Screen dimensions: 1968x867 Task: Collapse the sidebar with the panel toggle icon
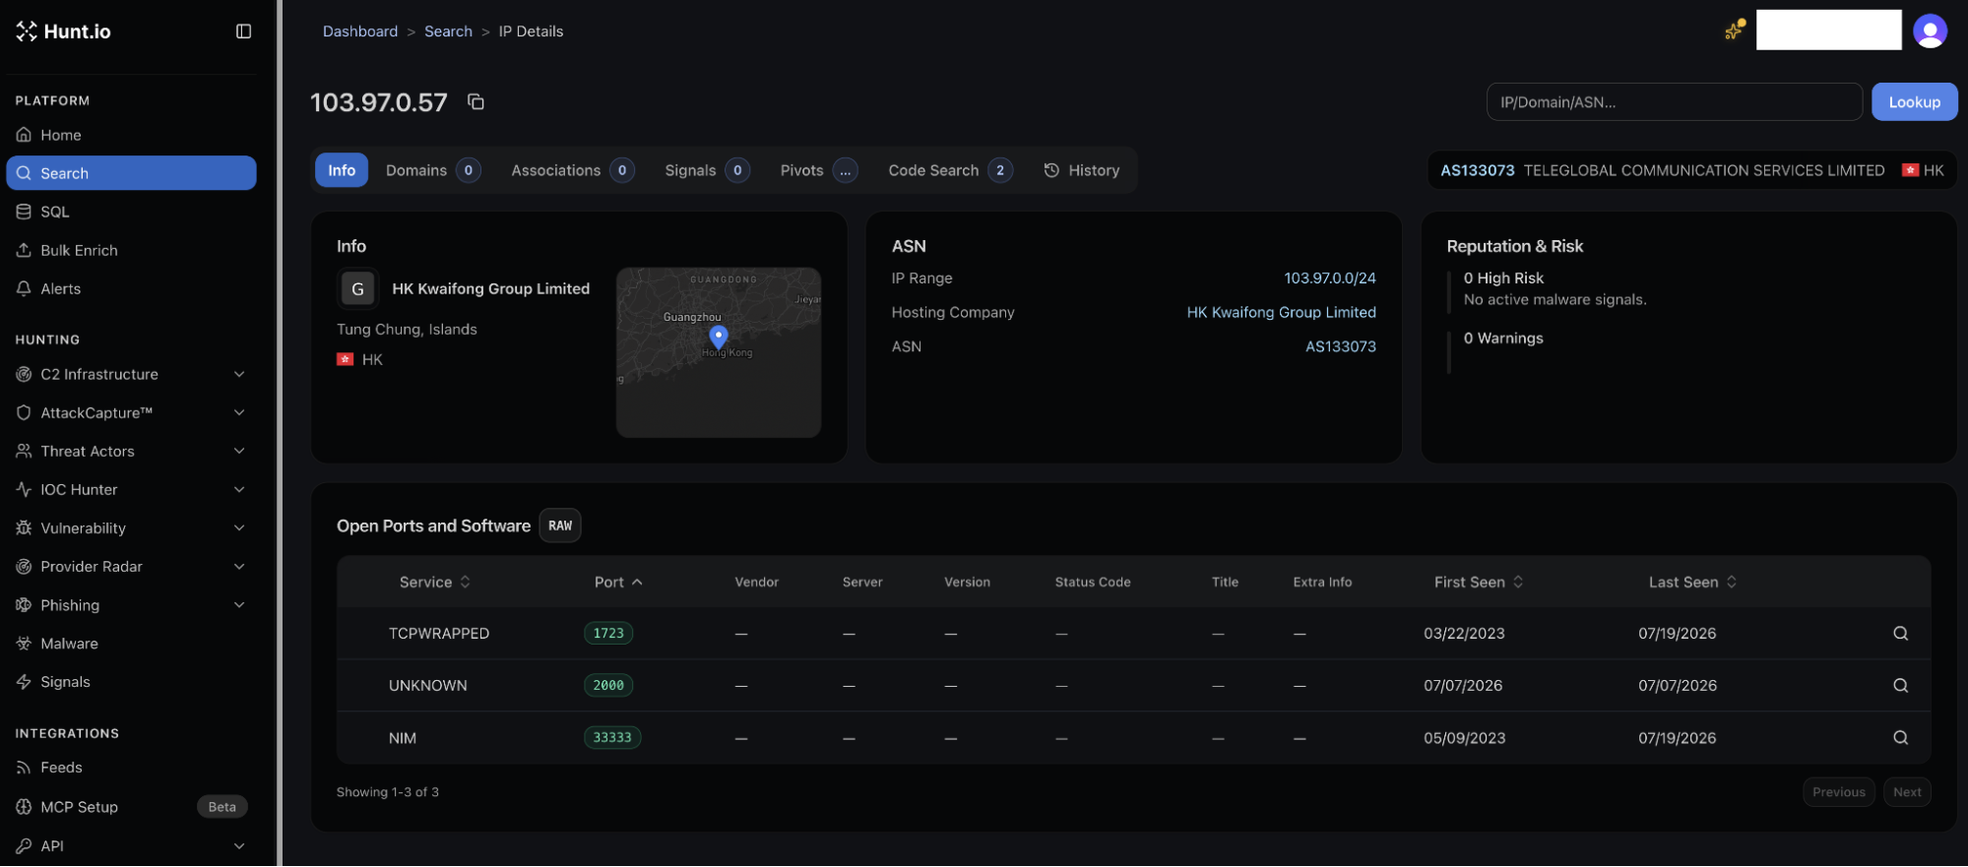[x=244, y=31]
